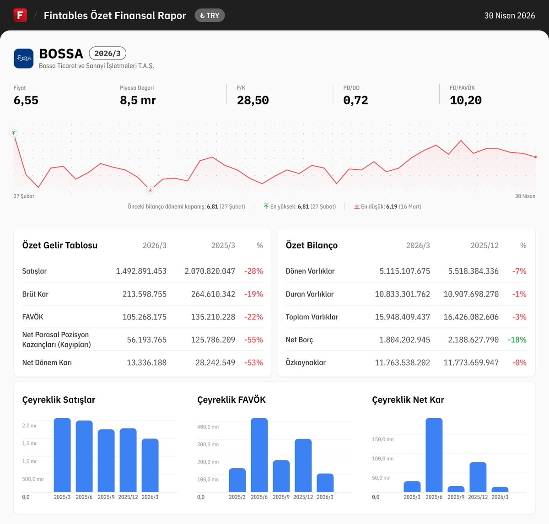
Task: Click the 150,0 mn axis label in Net Kar chart
Action: (x=383, y=439)
